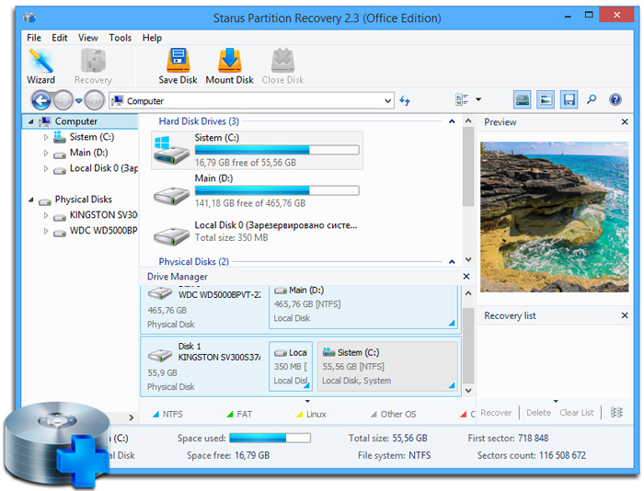Expand the Sistem (C:) tree node
This screenshot has width=644, height=491.
point(47,137)
